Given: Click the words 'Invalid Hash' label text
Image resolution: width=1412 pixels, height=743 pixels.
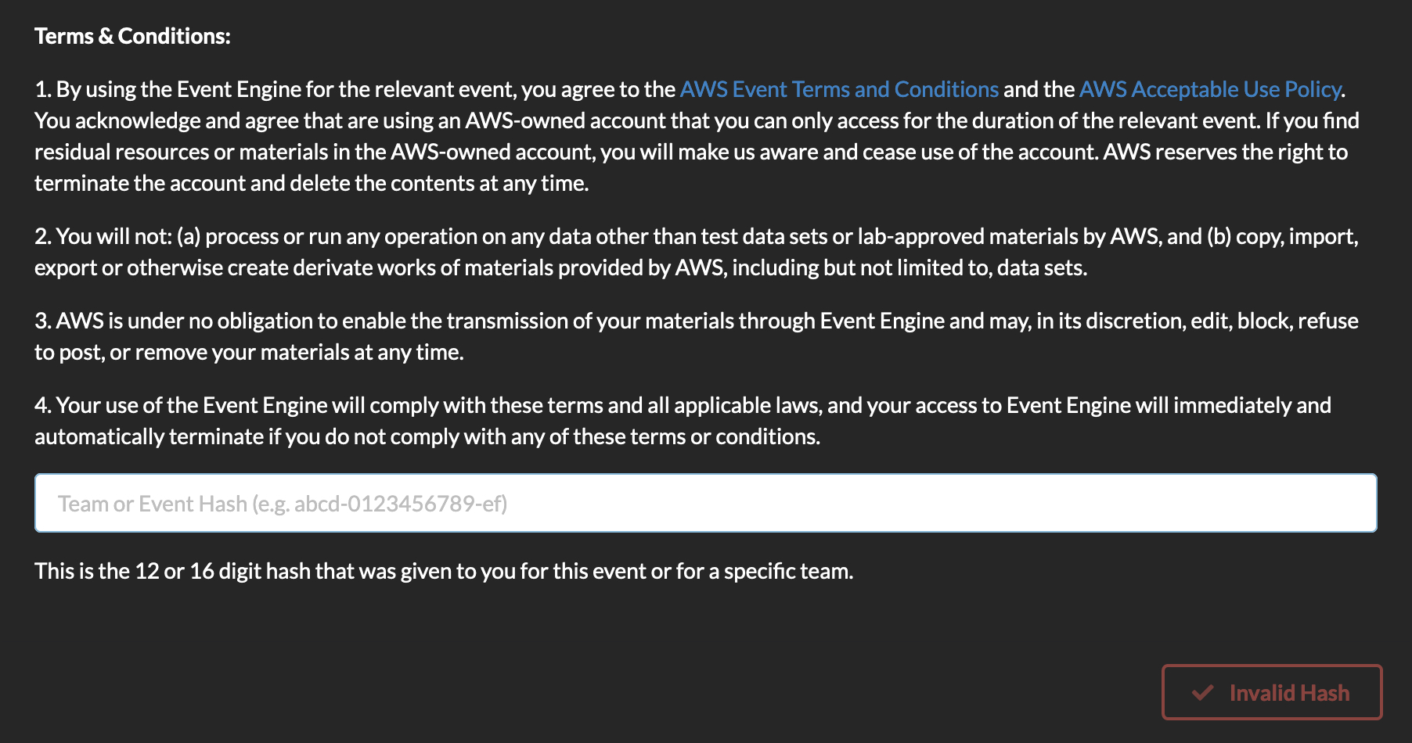Looking at the screenshot, I should coord(1289,693).
